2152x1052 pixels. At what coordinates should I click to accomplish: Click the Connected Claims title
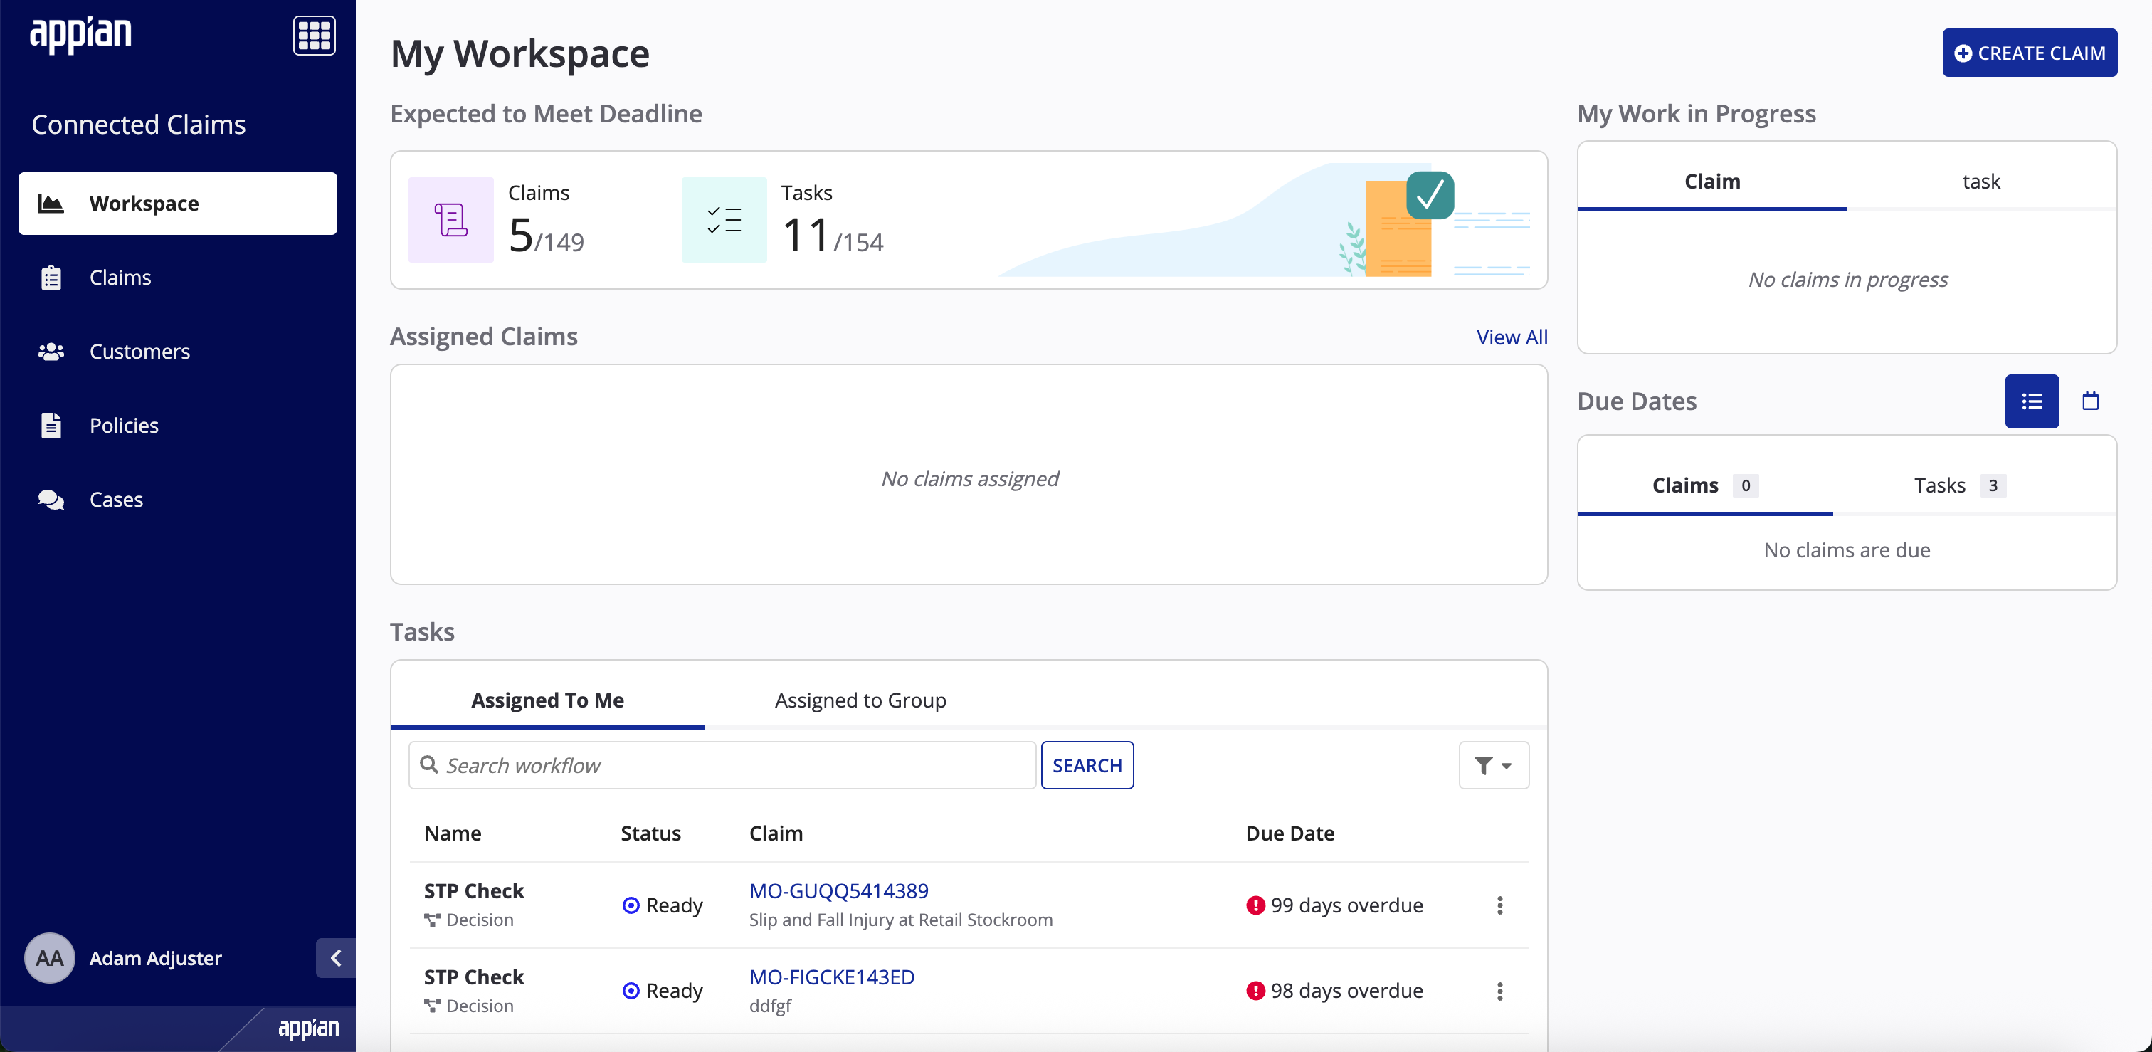tap(139, 124)
